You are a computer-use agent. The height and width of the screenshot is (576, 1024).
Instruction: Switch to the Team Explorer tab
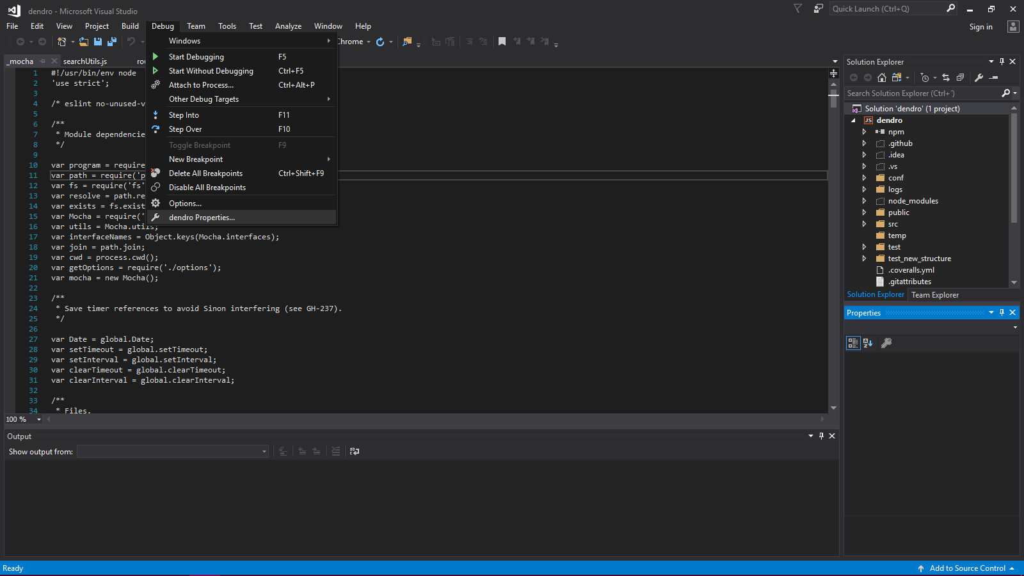[x=935, y=295]
